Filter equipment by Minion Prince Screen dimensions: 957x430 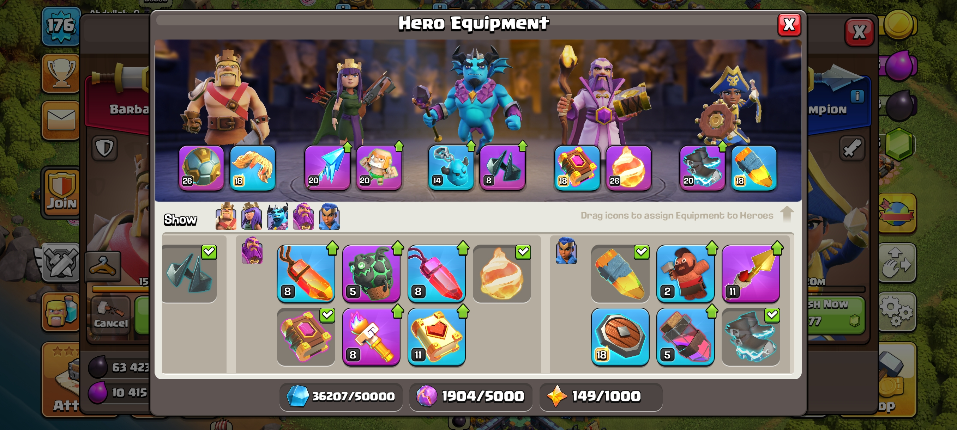277,216
